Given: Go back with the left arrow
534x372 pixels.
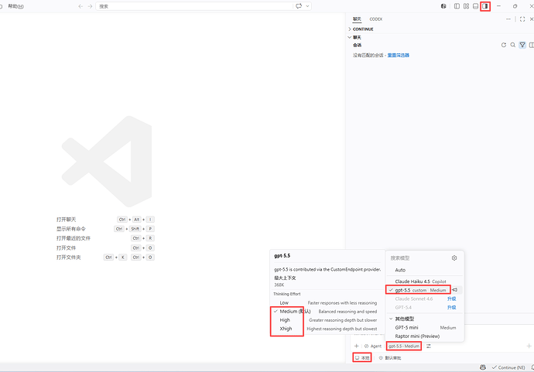Looking at the screenshot, I should [80, 6].
